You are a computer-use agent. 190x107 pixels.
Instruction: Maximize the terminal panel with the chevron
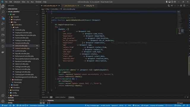pos(185,97)
